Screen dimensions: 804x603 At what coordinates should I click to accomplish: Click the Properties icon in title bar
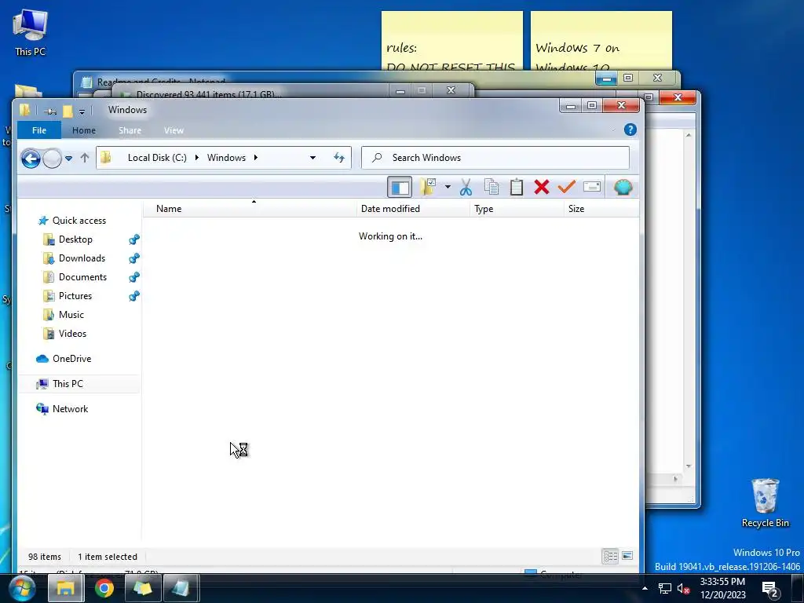click(50, 111)
